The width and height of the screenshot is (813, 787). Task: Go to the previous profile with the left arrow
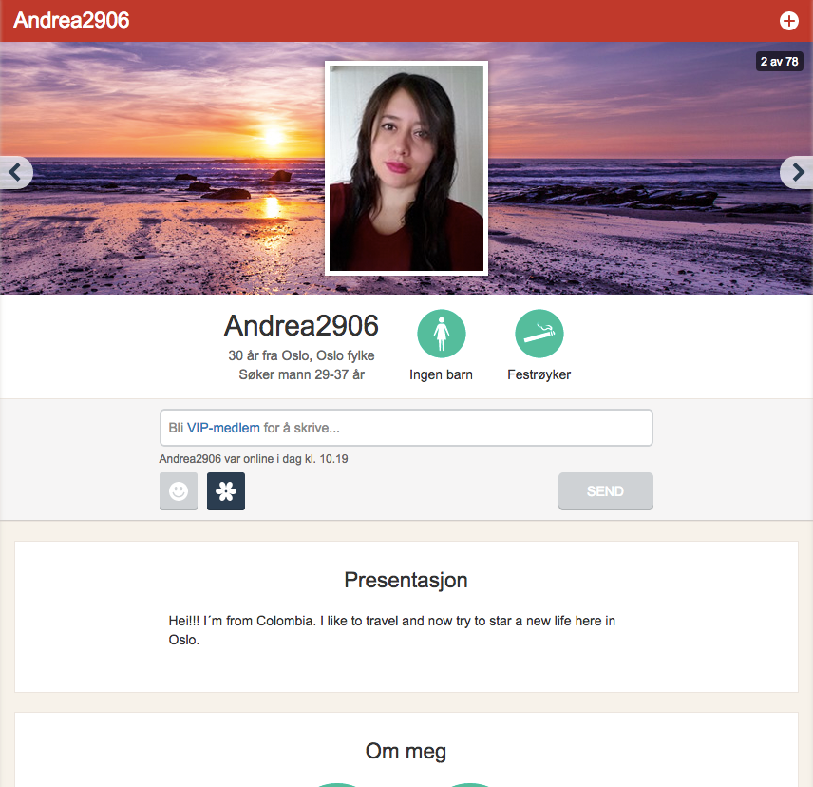pyautogui.click(x=16, y=172)
